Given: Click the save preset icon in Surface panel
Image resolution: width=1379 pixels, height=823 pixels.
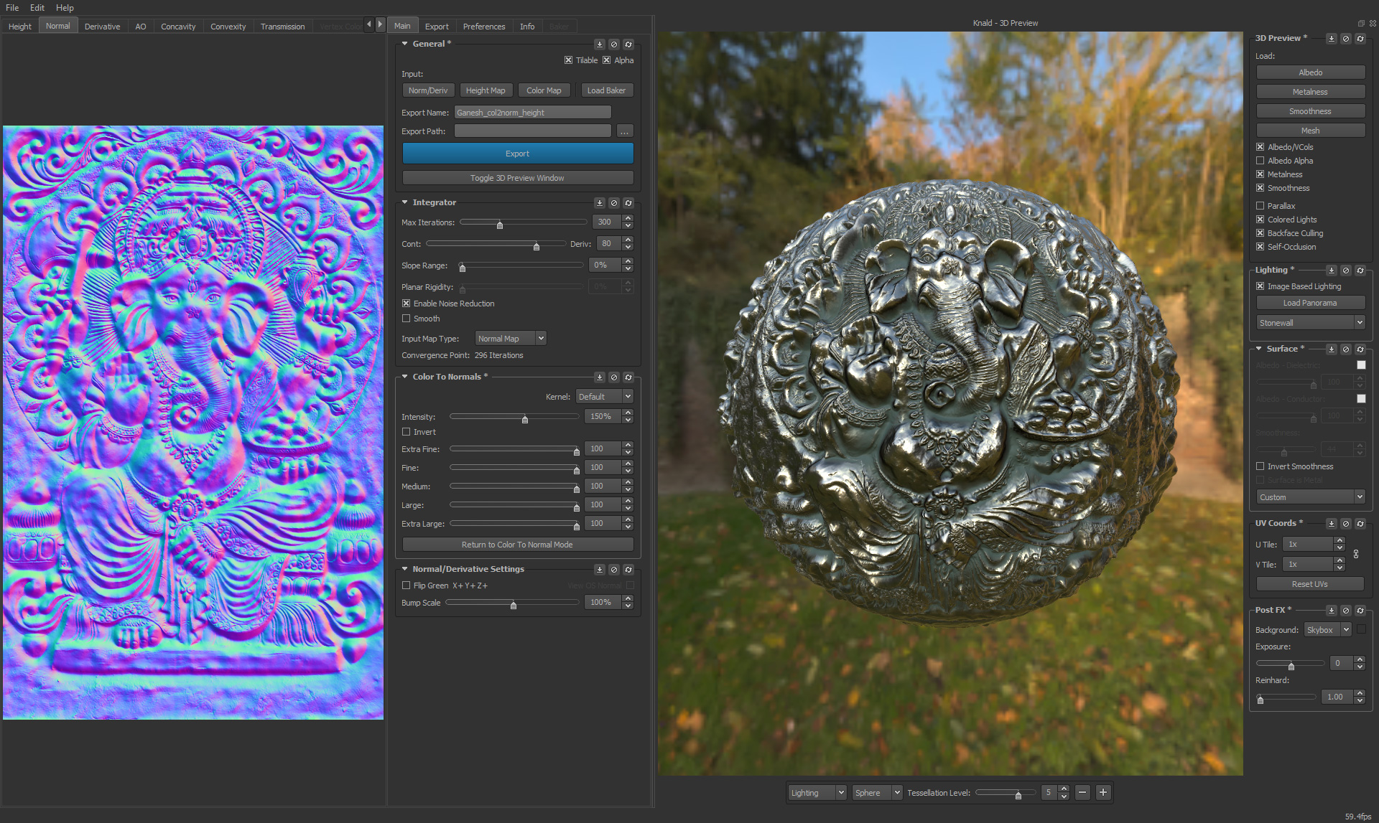Looking at the screenshot, I should pyautogui.click(x=1331, y=349).
